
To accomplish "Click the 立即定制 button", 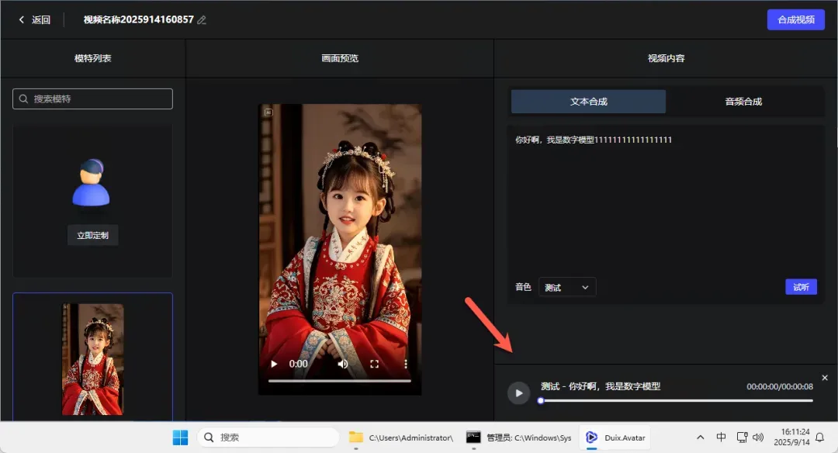I will (x=92, y=235).
